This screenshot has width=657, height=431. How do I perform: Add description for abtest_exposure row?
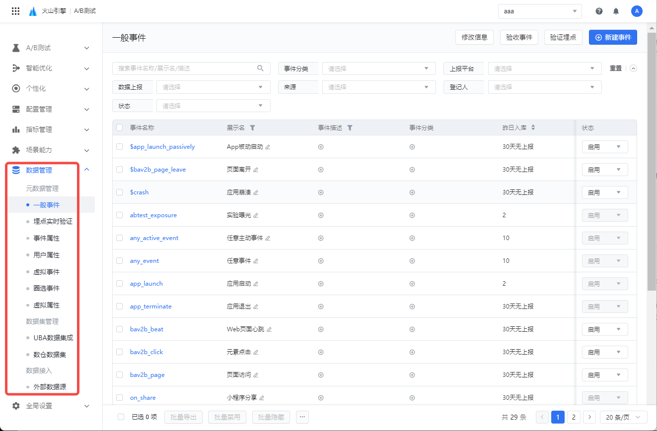pyautogui.click(x=321, y=215)
